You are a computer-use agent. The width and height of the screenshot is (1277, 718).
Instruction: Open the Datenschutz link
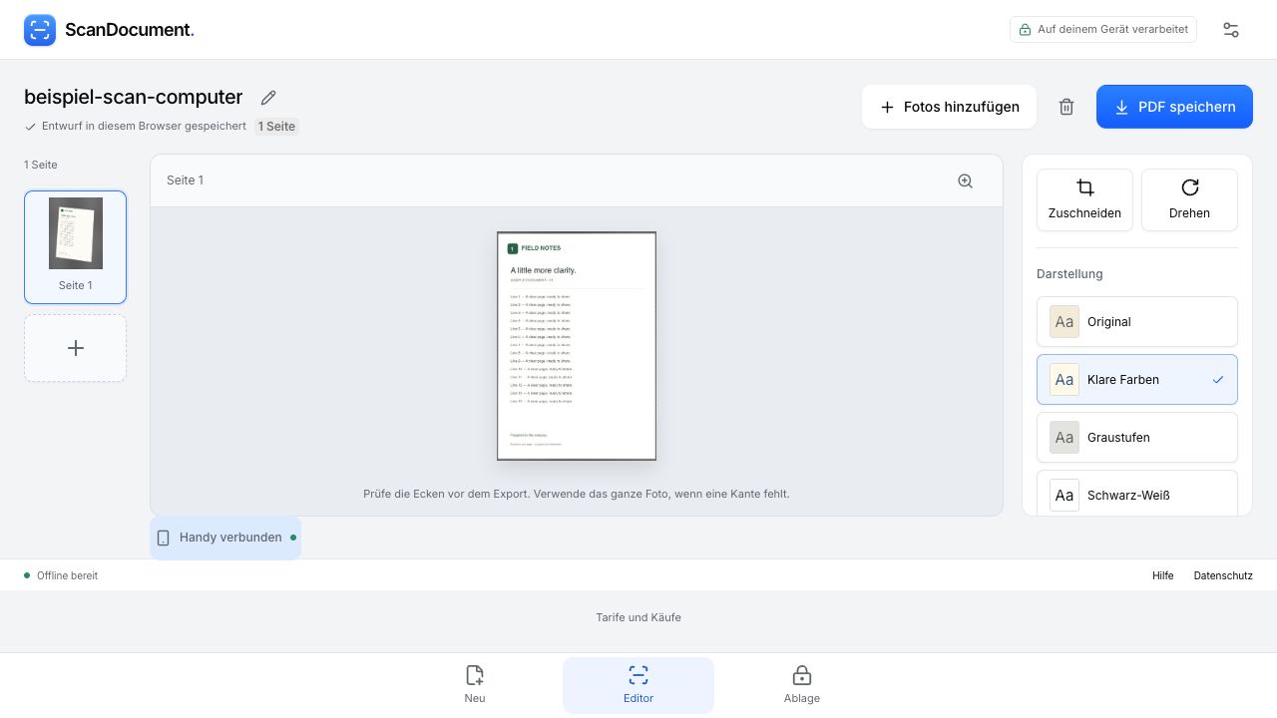click(x=1223, y=575)
